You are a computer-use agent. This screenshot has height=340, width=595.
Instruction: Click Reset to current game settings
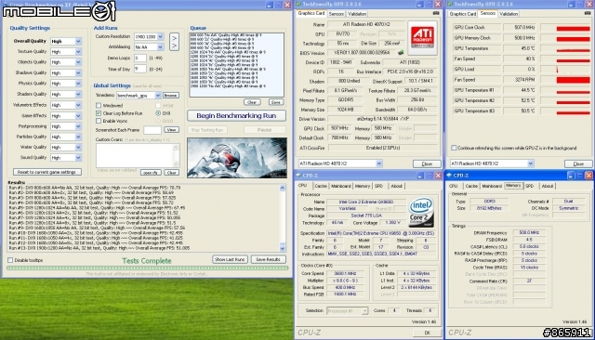click(47, 172)
